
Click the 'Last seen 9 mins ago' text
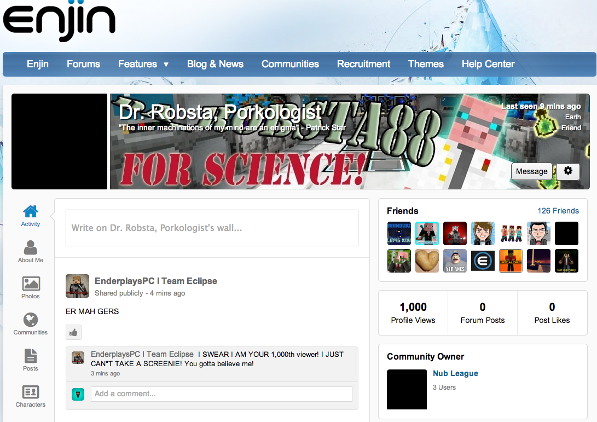541,106
